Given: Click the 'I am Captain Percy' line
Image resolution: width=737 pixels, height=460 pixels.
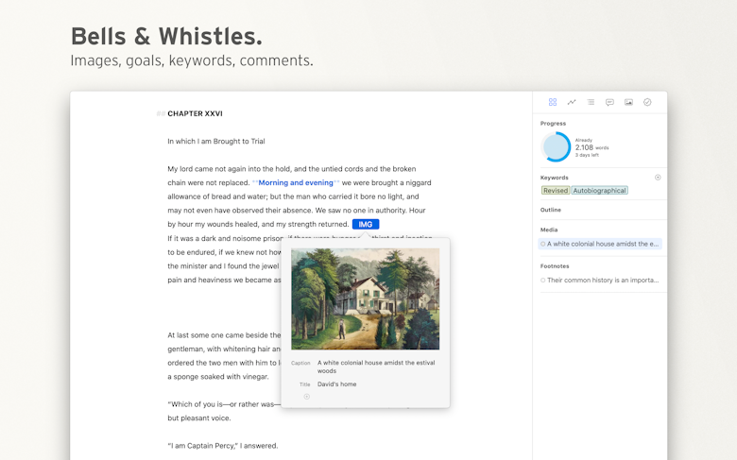Looking at the screenshot, I should tap(223, 446).
